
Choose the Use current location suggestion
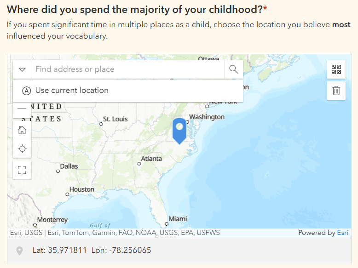pos(72,91)
